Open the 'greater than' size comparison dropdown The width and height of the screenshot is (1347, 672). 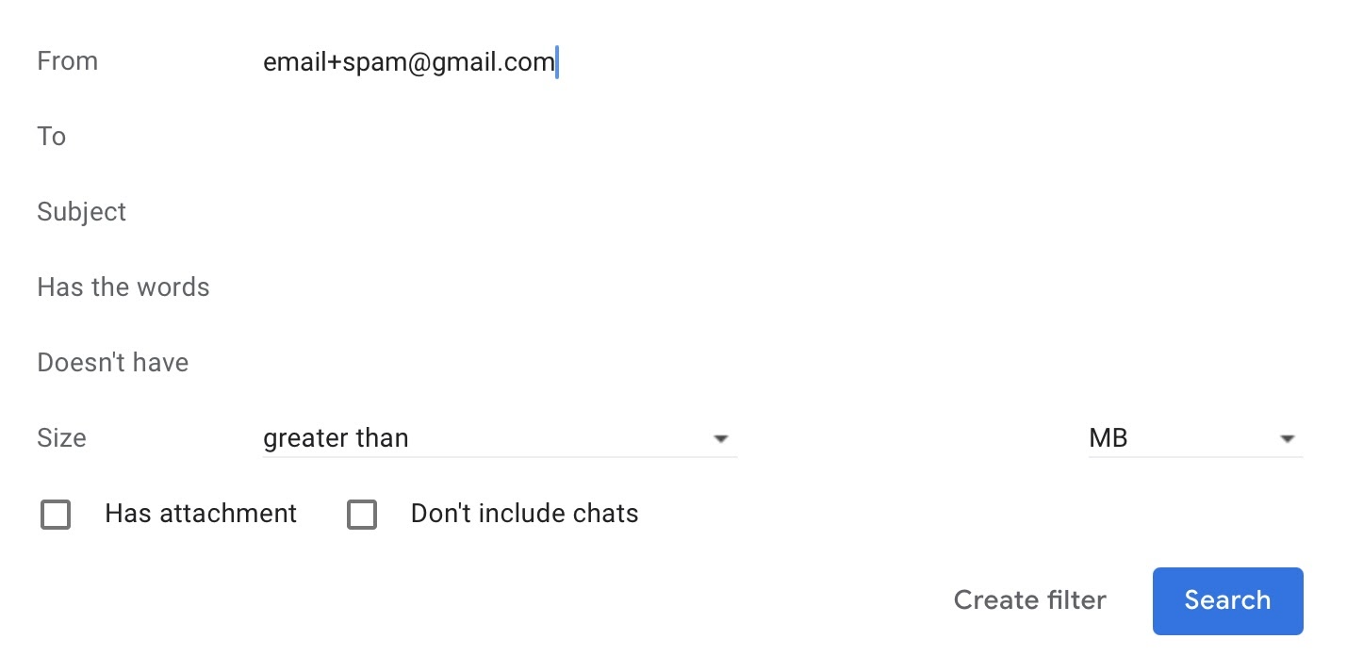(x=500, y=439)
